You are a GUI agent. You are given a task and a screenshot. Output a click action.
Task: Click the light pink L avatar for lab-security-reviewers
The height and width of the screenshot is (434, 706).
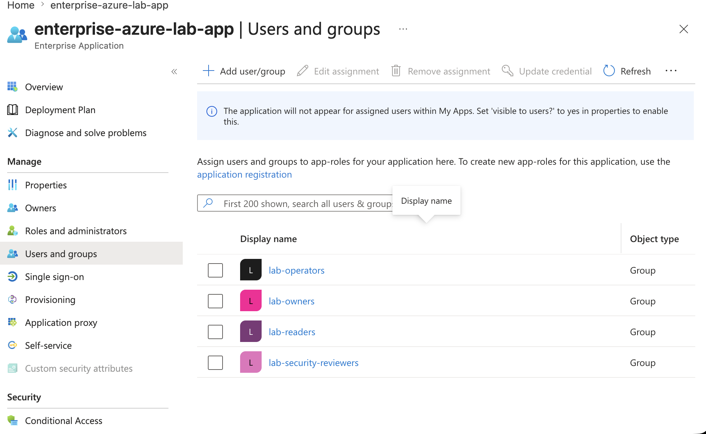(251, 362)
